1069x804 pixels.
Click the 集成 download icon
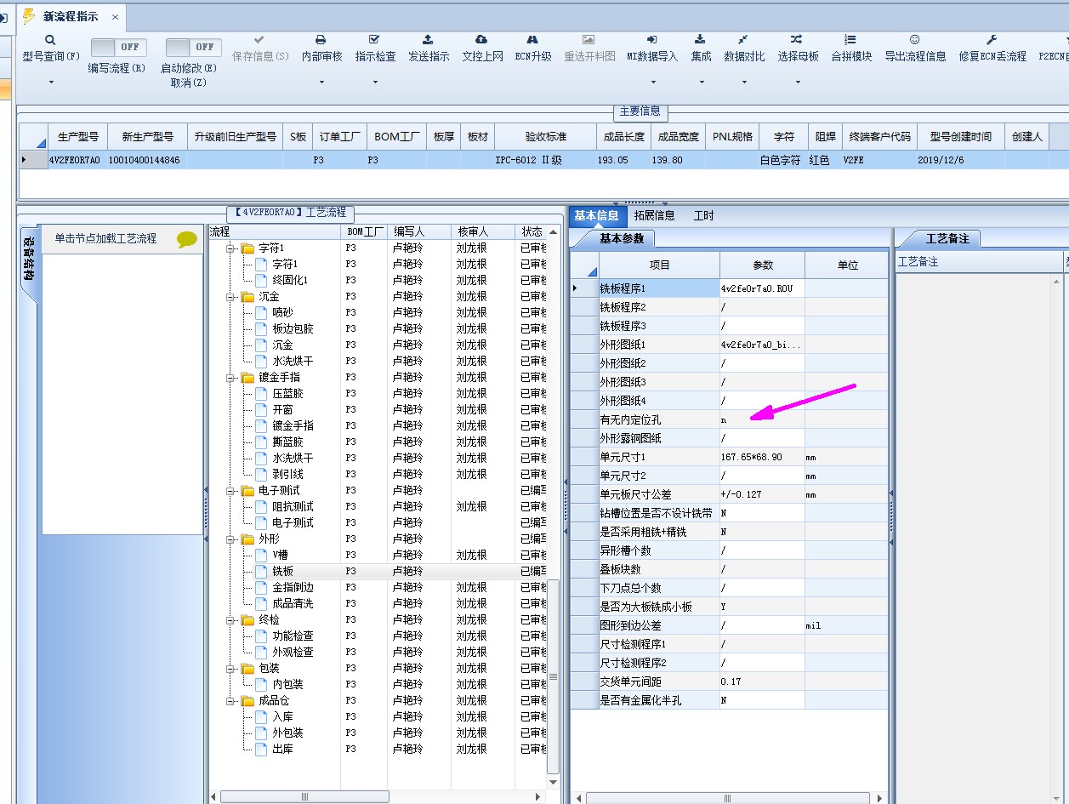pos(700,40)
